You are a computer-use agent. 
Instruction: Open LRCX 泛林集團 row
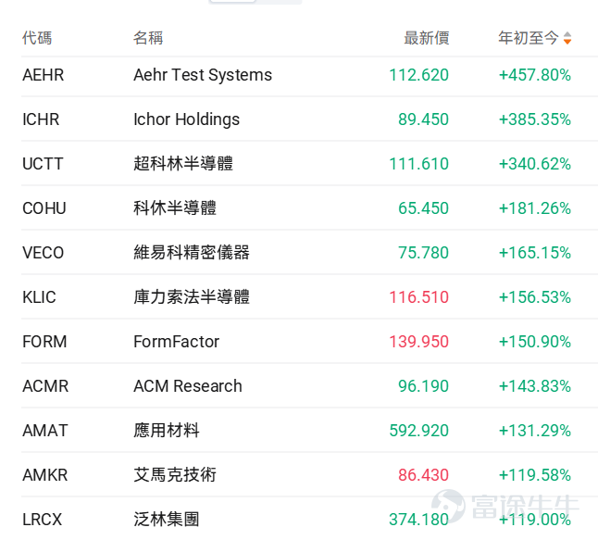click(x=309, y=519)
